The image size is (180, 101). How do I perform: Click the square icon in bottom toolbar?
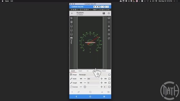click(90, 92)
